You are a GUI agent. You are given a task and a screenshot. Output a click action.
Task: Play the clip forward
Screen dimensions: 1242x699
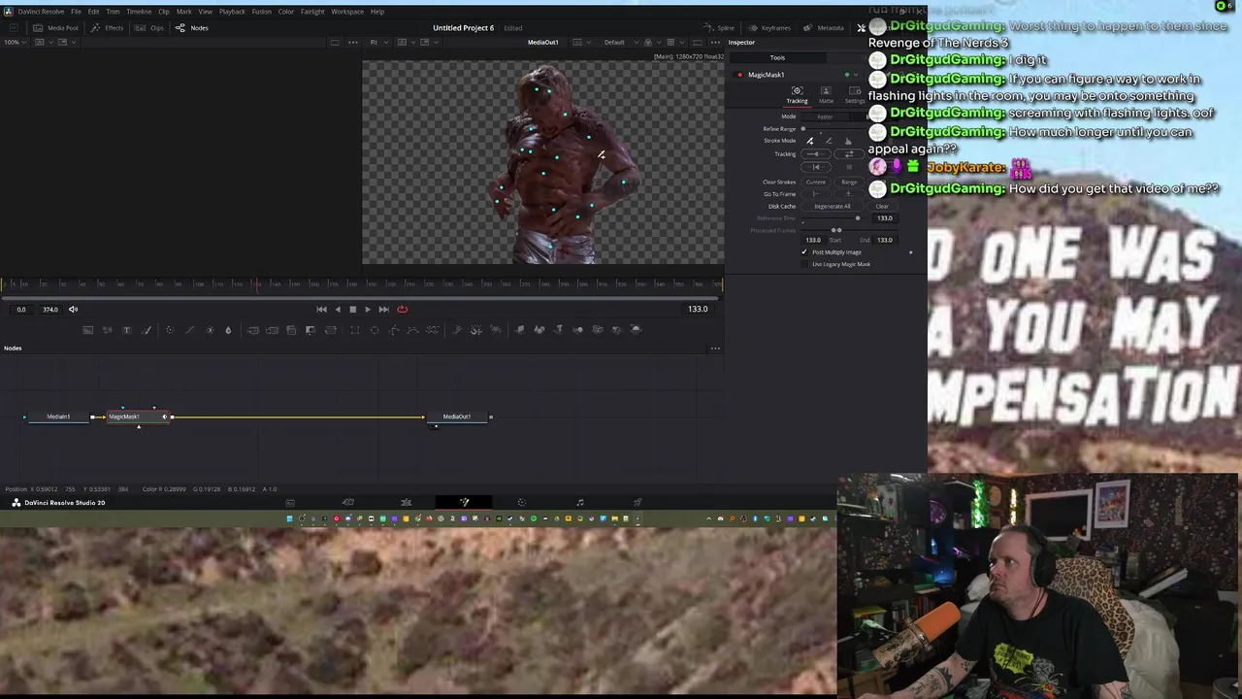pos(367,309)
